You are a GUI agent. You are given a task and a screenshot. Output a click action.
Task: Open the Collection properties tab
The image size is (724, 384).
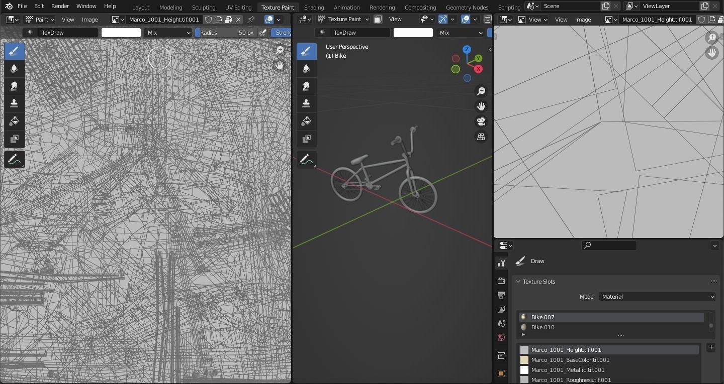click(501, 356)
